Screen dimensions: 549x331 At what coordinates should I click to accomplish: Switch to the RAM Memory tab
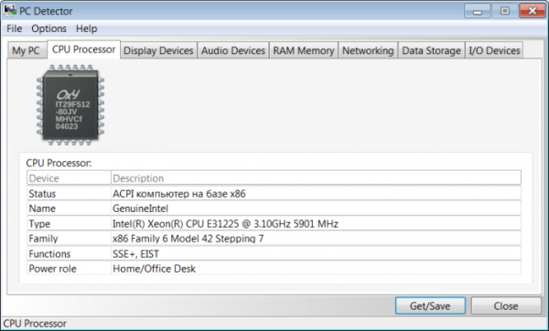304,50
